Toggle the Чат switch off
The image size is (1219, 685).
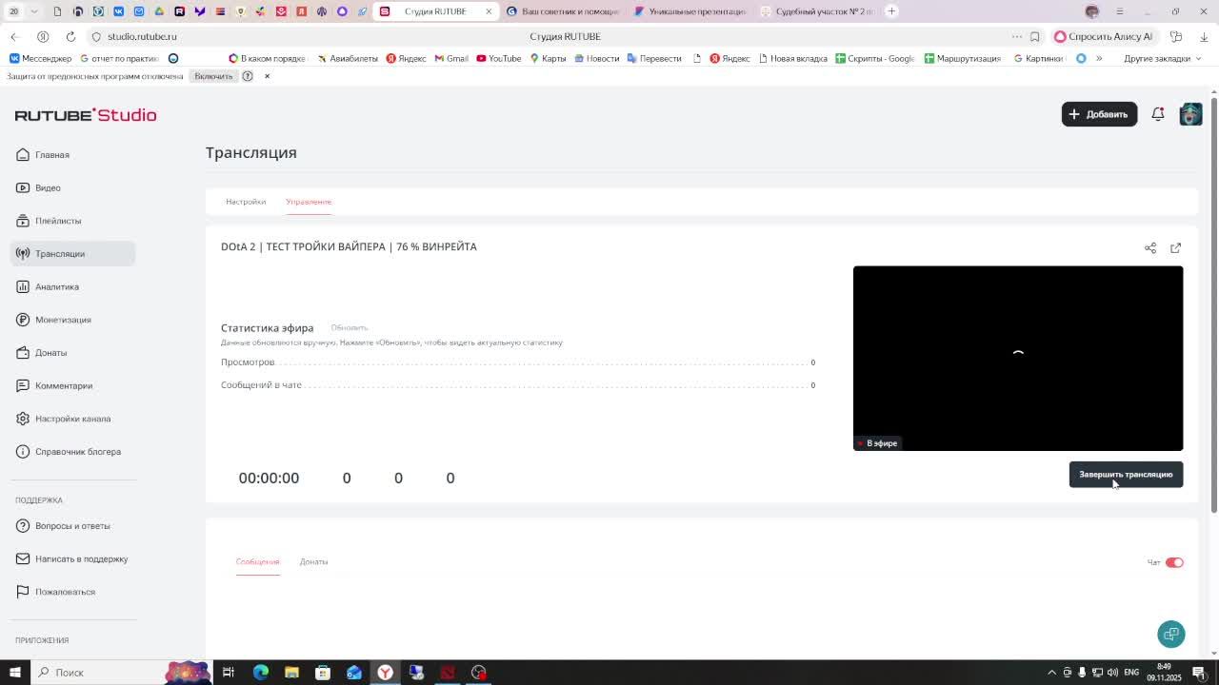(1174, 562)
